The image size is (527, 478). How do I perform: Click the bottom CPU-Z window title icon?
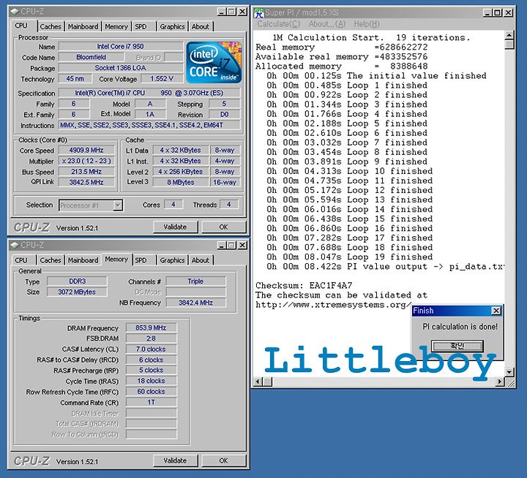click(15, 245)
